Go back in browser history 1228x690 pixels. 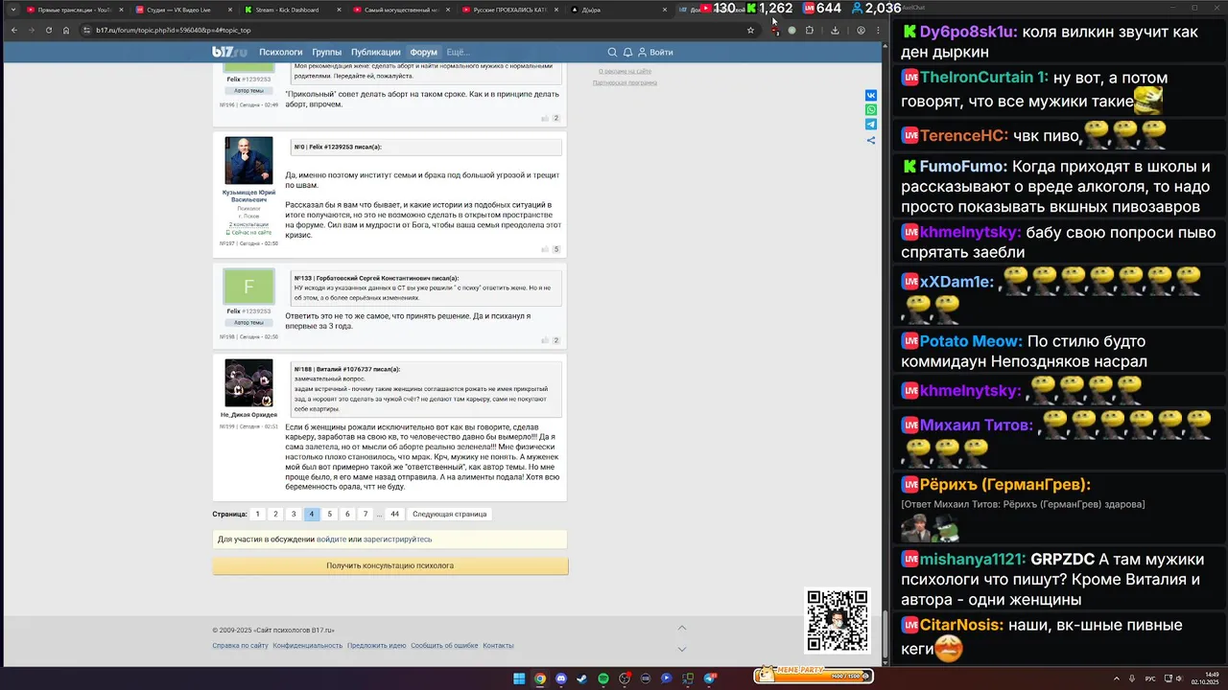pyautogui.click(x=13, y=30)
